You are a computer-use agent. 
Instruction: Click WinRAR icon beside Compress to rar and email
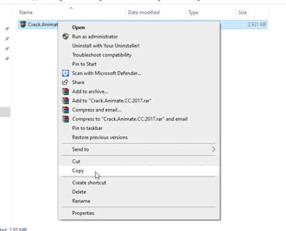tap(65, 119)
